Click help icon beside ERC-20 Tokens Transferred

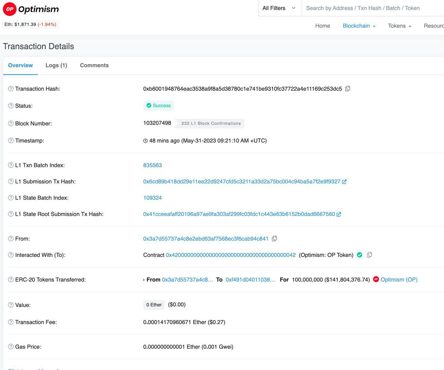pos(11,279)
